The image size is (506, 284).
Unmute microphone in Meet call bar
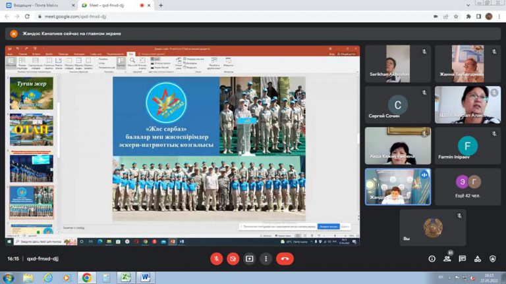(x=216, y=259)
